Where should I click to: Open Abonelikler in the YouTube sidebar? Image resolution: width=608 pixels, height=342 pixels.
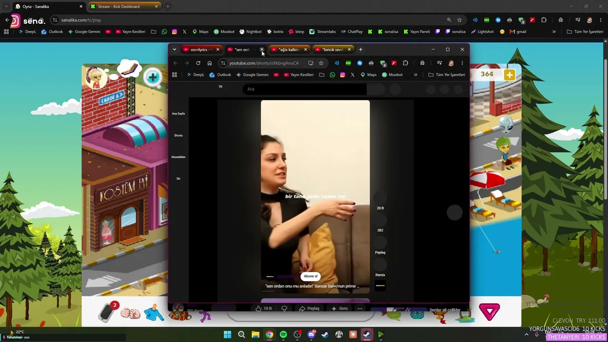coord(178,157)
